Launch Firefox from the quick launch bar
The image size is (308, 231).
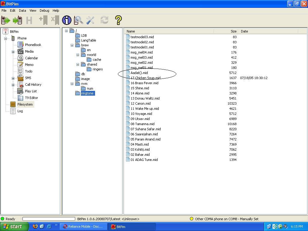[x=35, y=226]
